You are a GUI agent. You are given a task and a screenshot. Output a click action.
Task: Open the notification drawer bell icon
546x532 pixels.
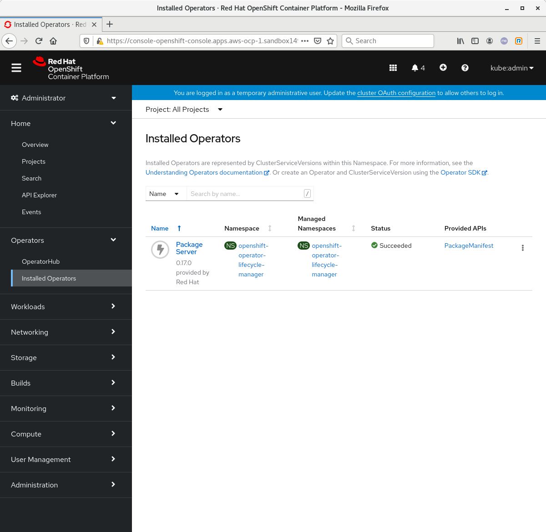[415, 67]
